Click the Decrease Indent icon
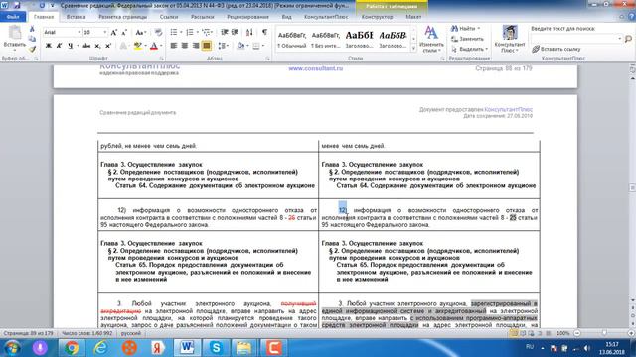The image size is (636, 357). click(224, 32)
